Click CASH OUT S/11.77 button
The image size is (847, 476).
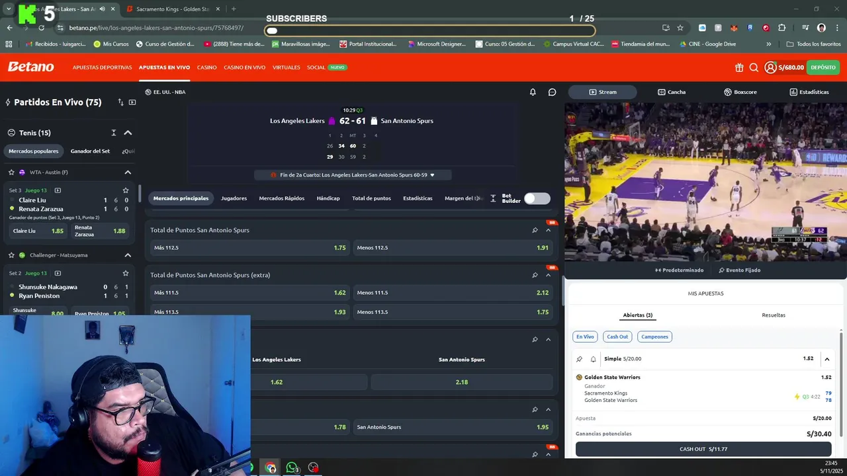tap(703, 449)
